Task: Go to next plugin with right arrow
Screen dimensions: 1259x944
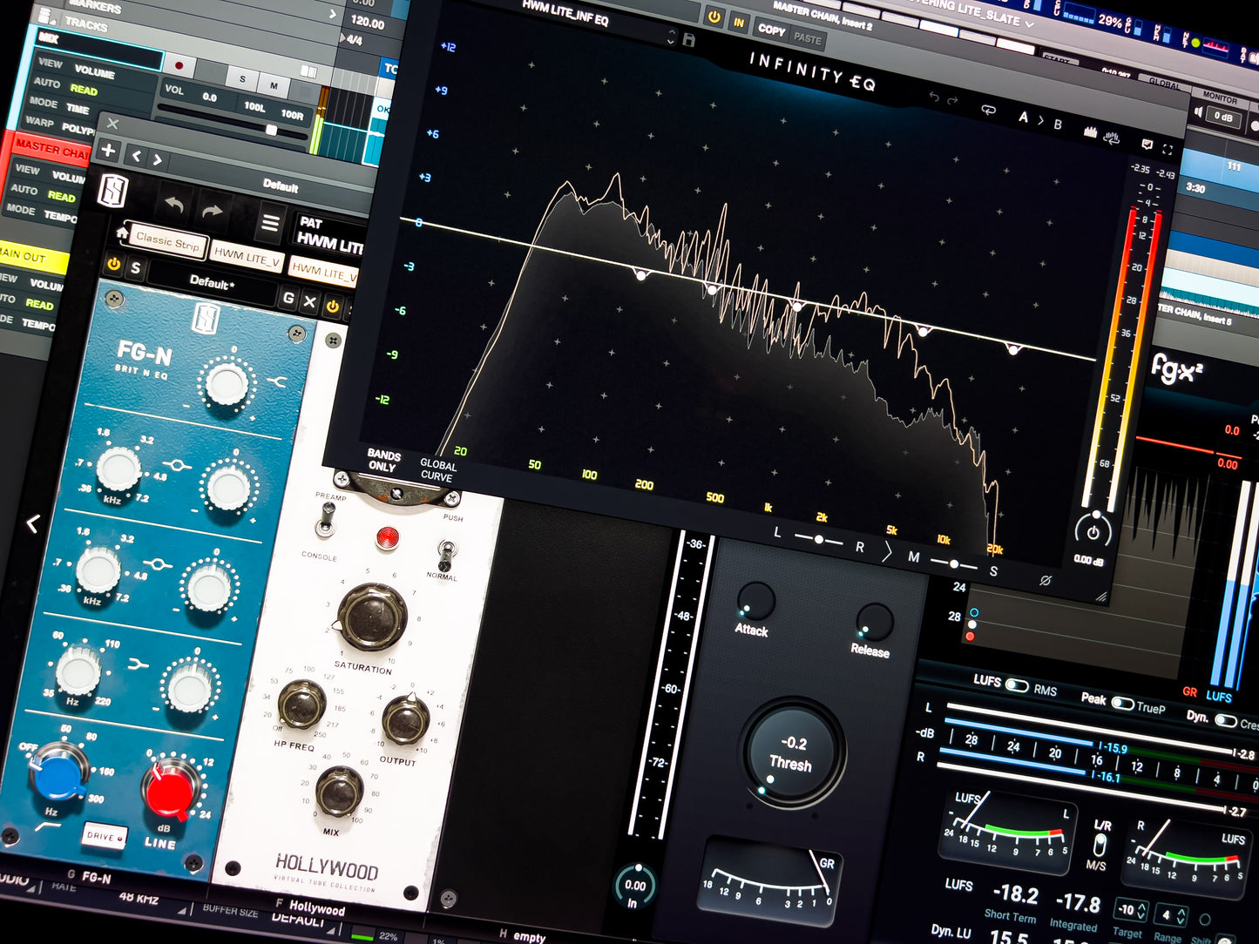Action: (158, 159)
